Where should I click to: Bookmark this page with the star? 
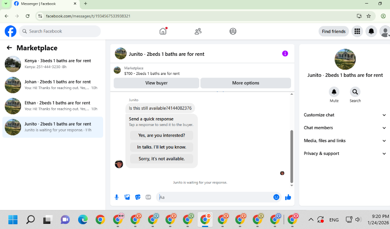(369, 16)
